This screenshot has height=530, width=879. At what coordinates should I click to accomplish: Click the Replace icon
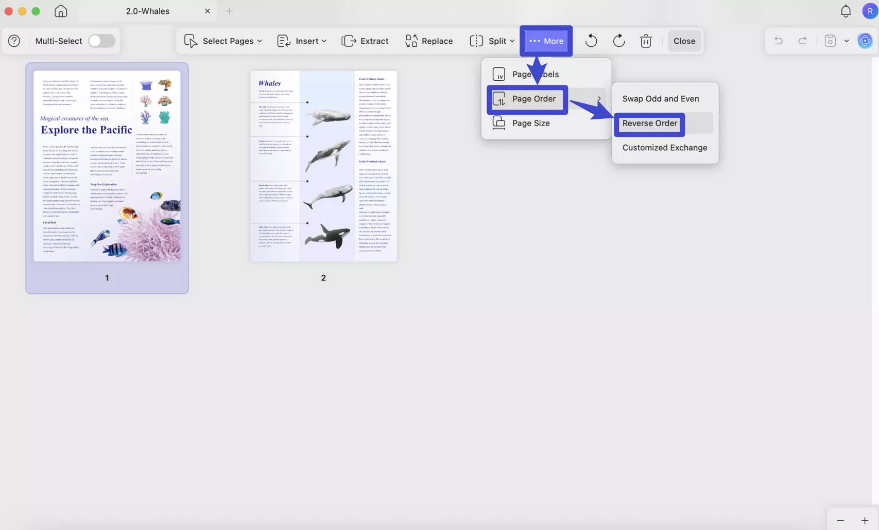click(x=411, y=41)
